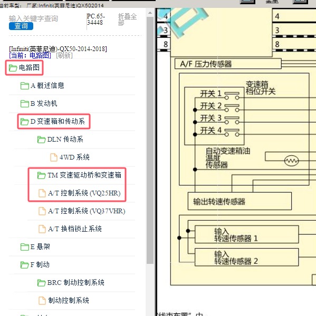Select the B 发动机 label

(44, 104)
